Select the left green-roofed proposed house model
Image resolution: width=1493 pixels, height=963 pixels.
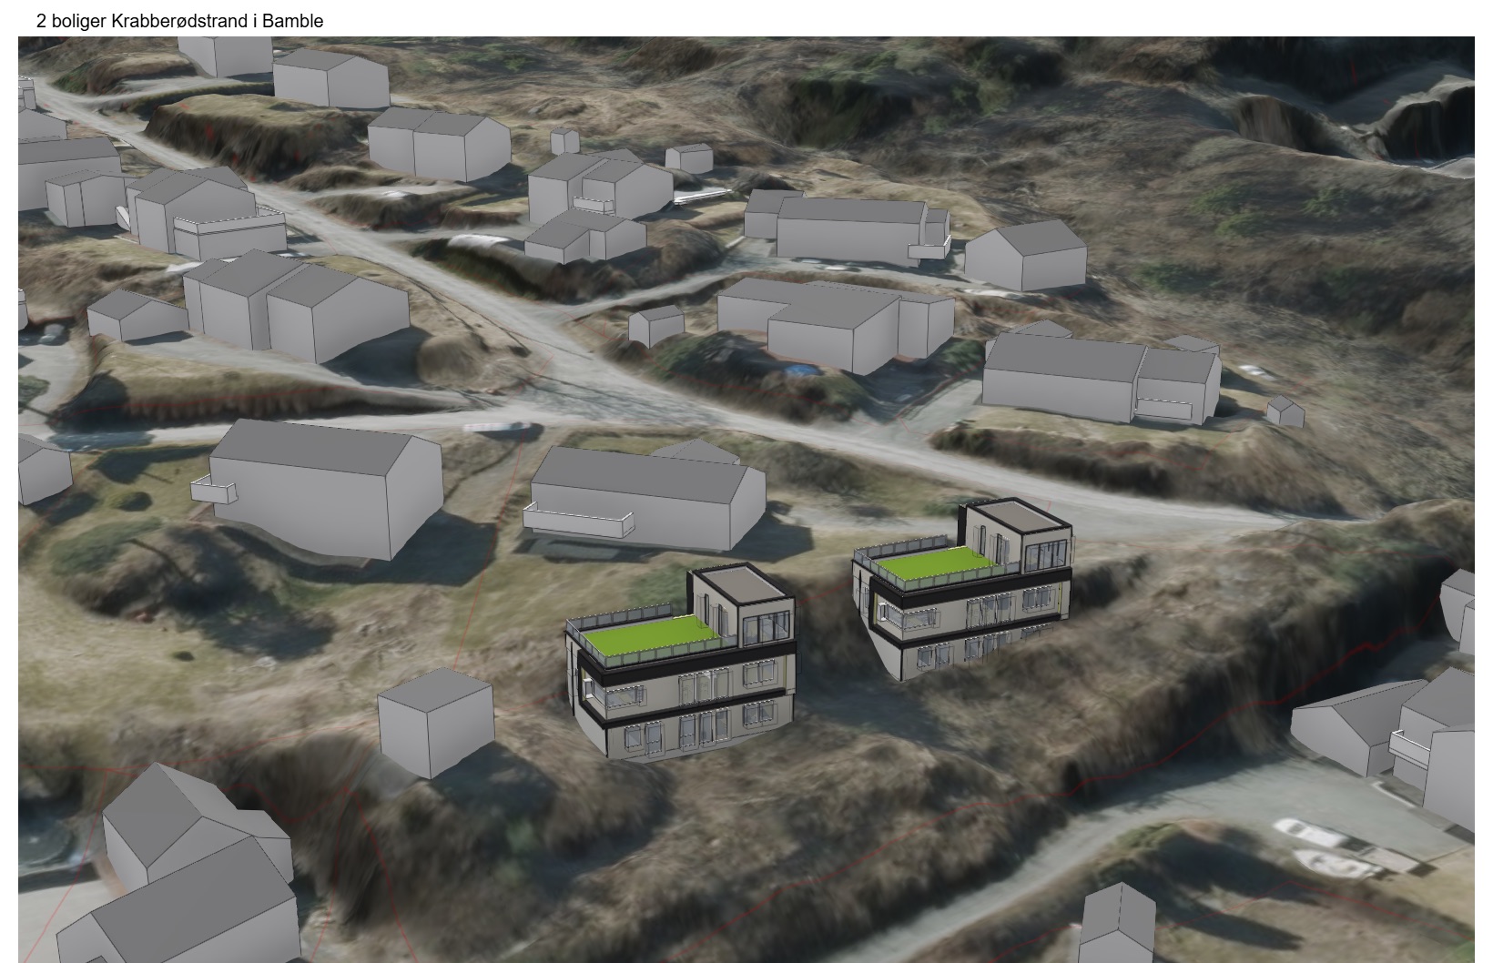pyautogui.click(x=681, y=663)
